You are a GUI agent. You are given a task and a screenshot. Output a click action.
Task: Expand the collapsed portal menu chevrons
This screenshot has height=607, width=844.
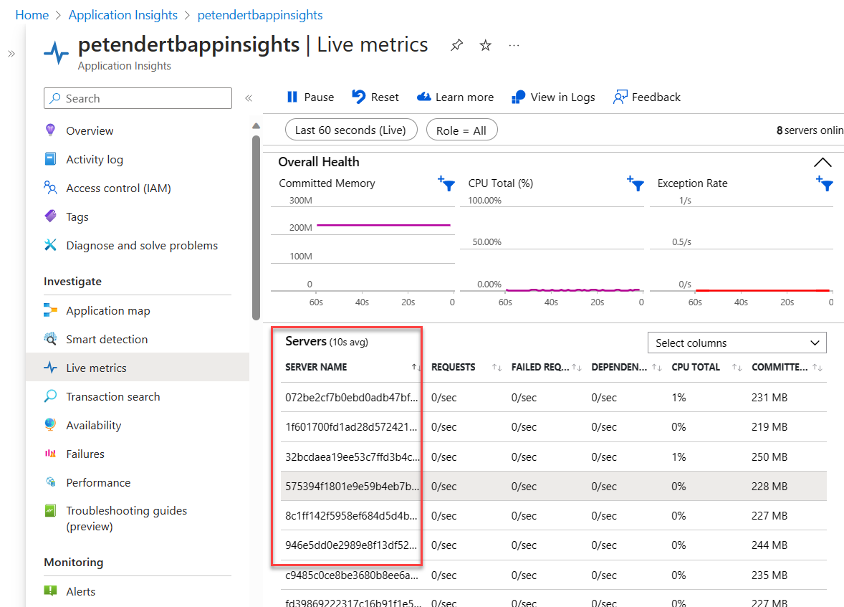coord(11,53)
